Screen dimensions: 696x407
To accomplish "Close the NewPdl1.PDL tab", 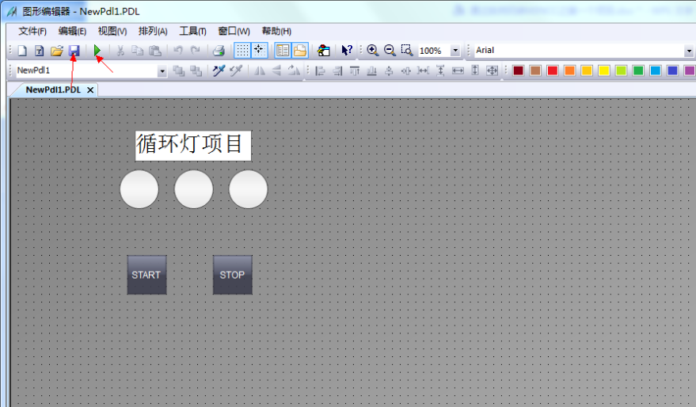I will [90, 90].
